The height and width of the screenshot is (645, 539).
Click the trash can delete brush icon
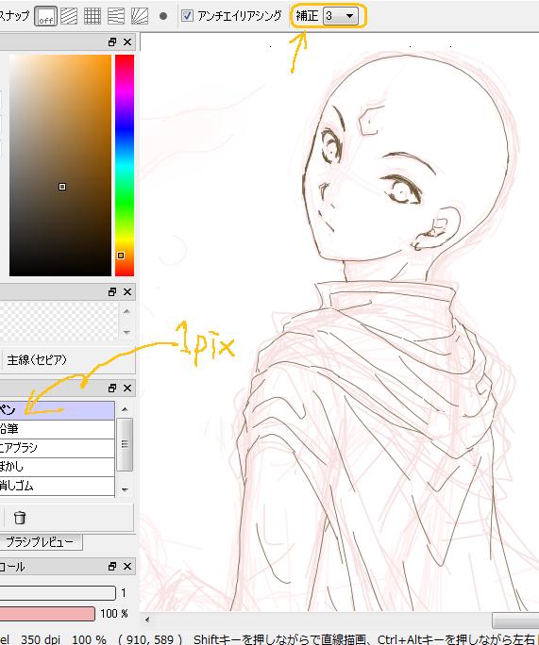[x=20, y=518]
